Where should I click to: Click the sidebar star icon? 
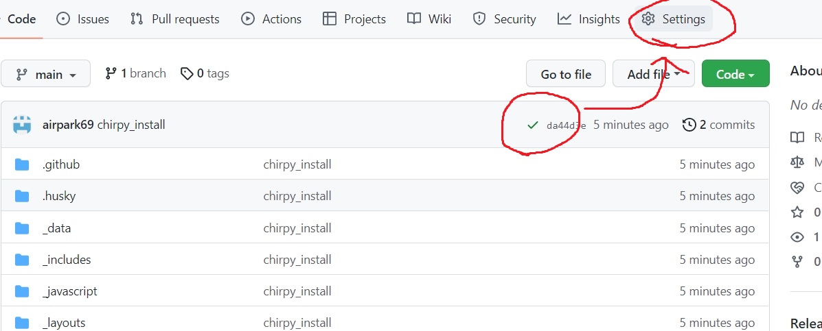(x=797, y=212)
